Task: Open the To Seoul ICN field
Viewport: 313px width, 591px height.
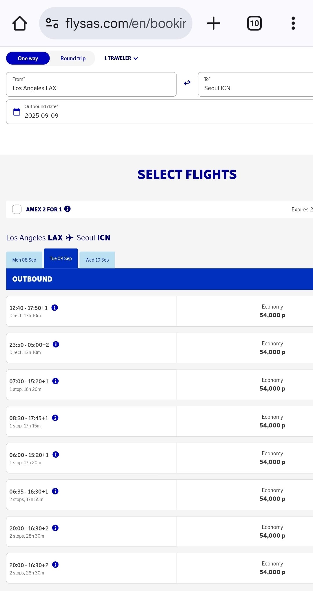Action: (x=255, y=84)
